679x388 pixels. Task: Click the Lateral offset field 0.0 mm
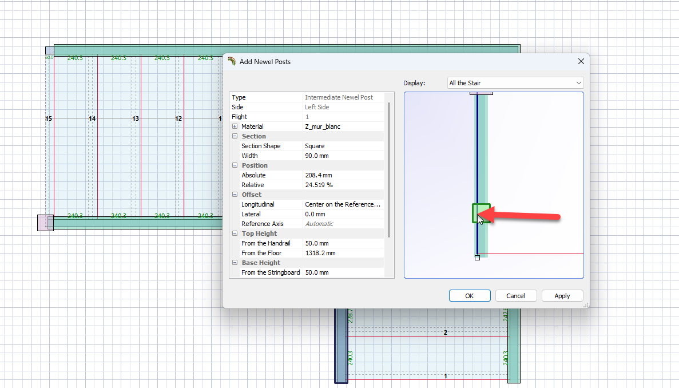pos(343,214)
